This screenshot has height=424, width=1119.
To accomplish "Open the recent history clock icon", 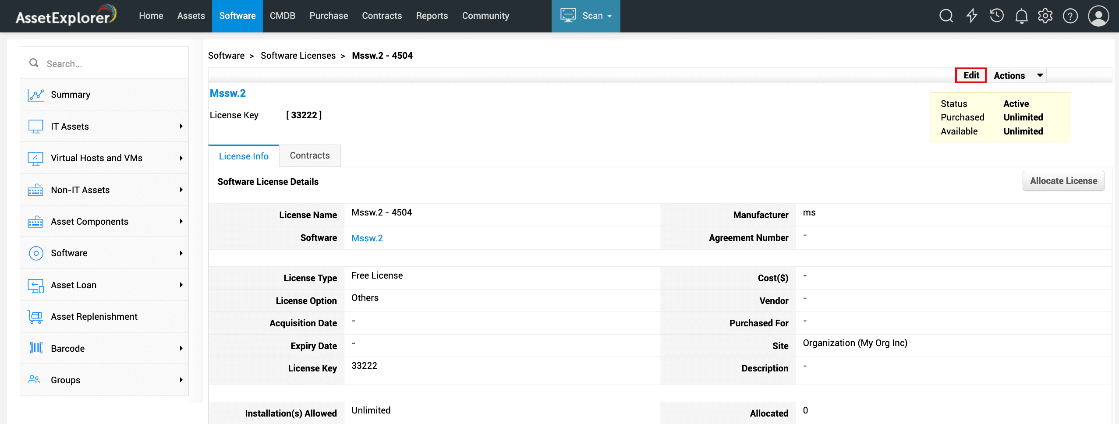I will [x=997, y=16].
